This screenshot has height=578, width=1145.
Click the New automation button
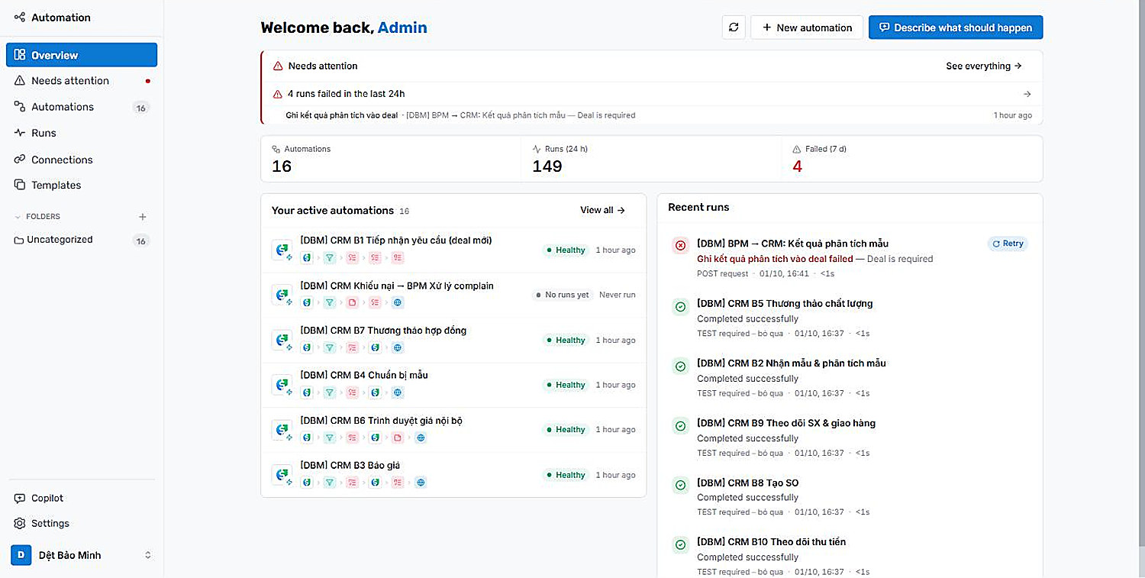pos(807,27)
